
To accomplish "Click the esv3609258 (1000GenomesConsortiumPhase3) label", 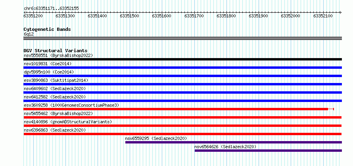I will [71, 105].
